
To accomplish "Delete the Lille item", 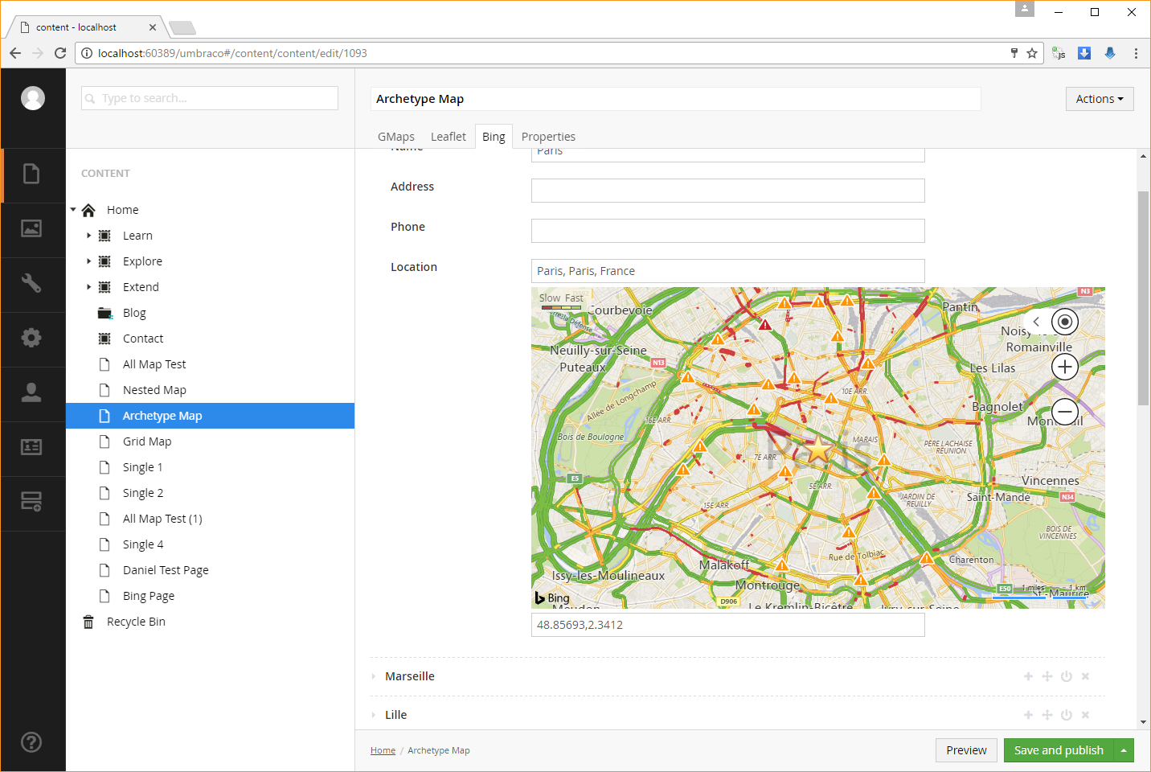I will (1085, 715).
